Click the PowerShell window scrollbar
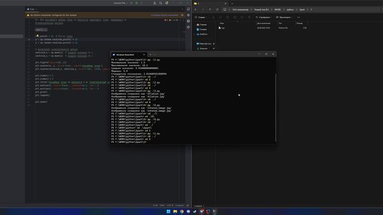Viewport: 383px width, 215px height. [x=275, y=107]
